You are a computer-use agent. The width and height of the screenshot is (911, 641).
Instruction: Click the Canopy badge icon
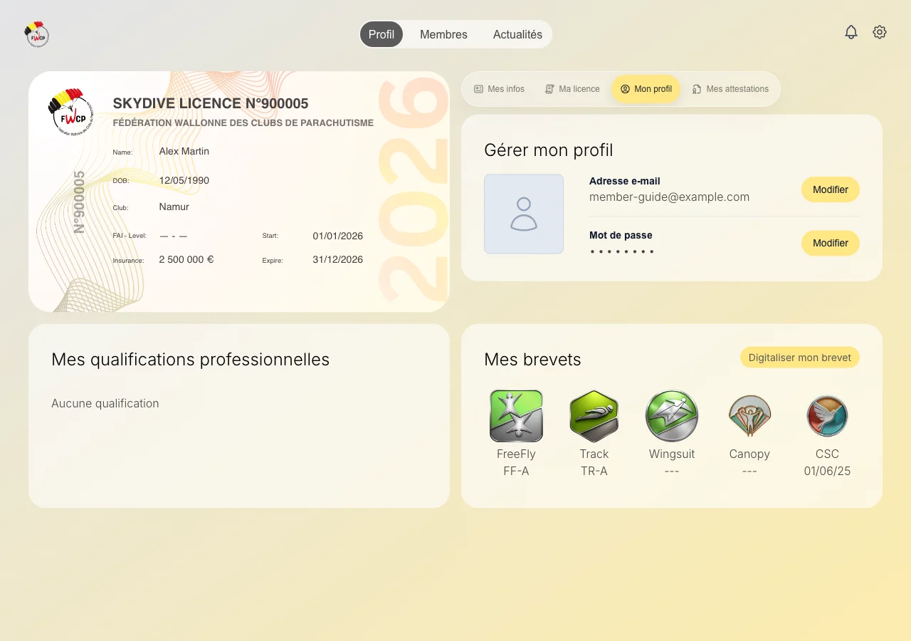pos(749,416)
